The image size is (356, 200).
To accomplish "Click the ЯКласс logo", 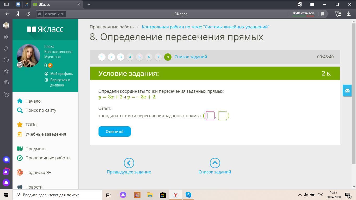I will pos(45,29).
